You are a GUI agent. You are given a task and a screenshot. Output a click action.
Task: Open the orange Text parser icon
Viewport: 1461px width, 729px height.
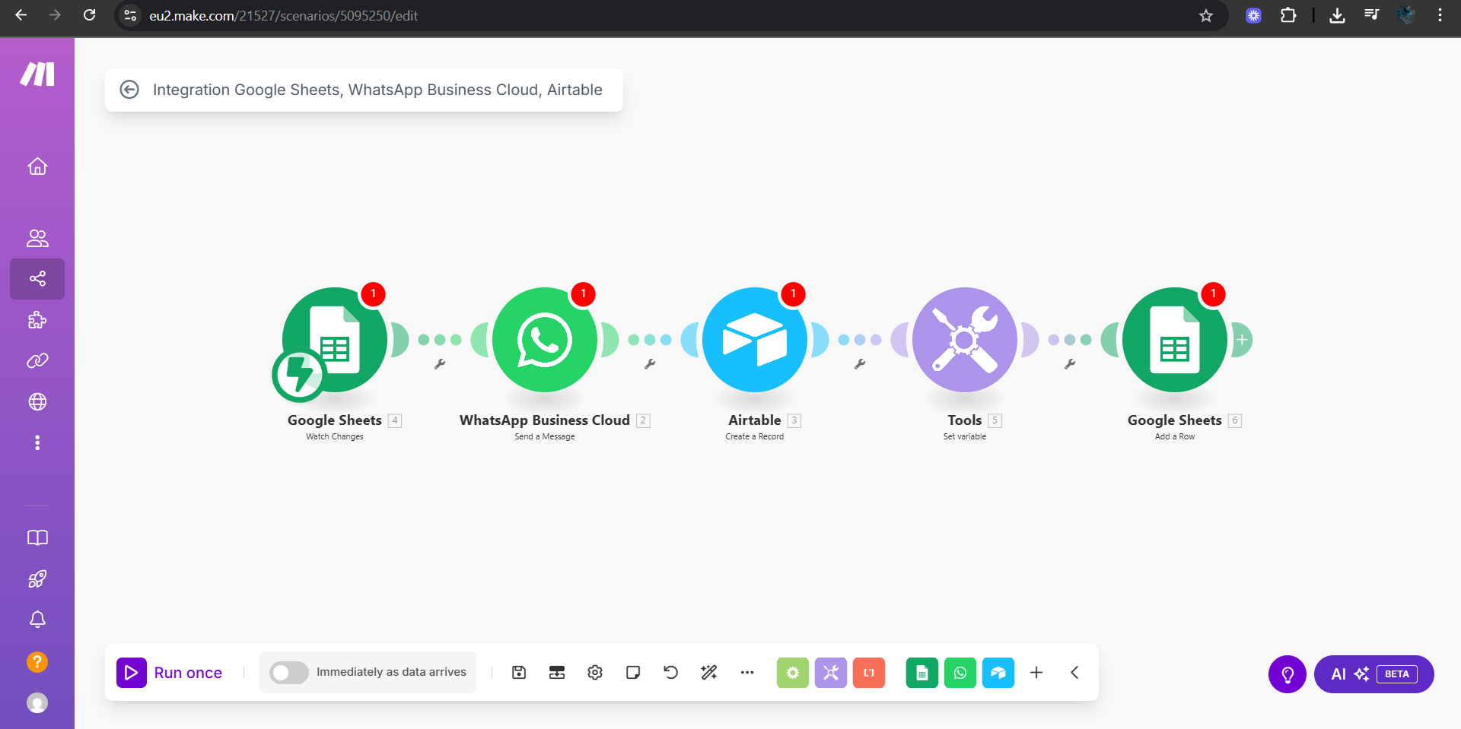point(869,672)
